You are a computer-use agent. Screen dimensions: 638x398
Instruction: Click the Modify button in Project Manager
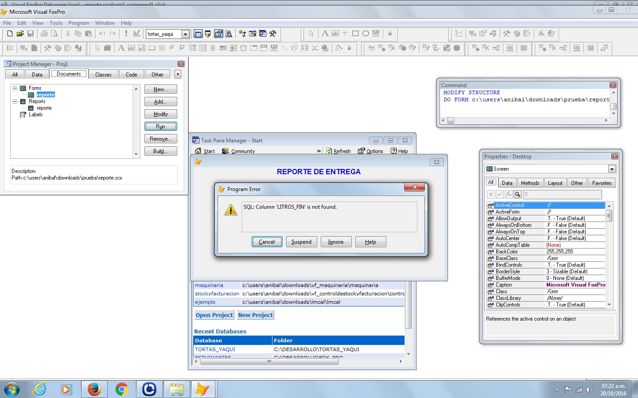[x=160, y=114]
